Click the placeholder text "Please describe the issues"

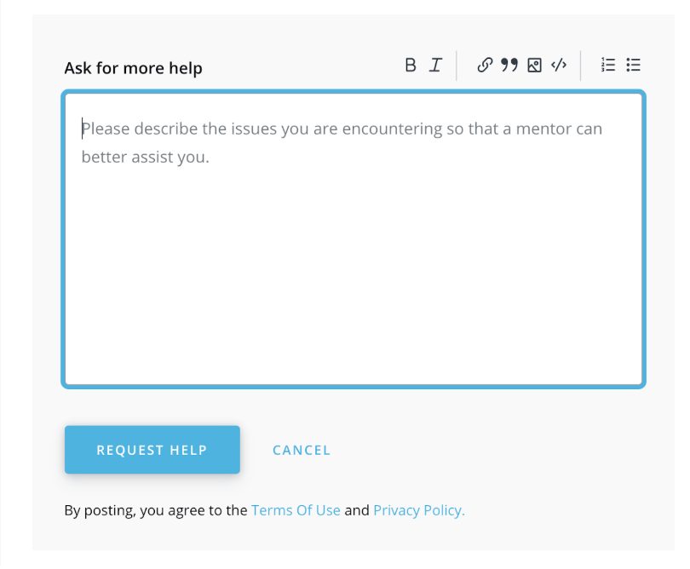click(170, 129)
